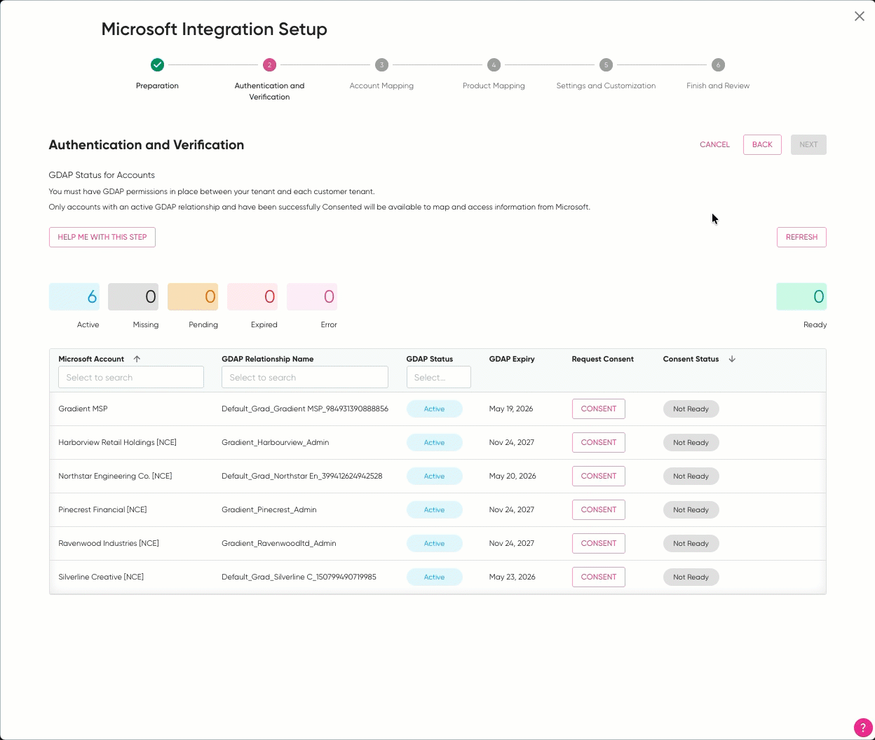
Task: Close the Microsoft Integration Setup dialog
Action: pyautogui.click(x=859, y=16)
